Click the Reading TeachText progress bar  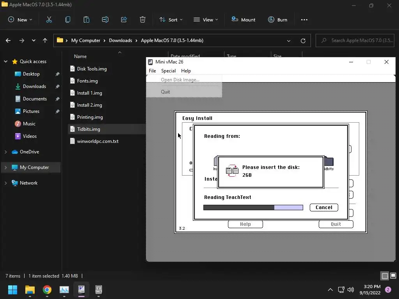click(x=253, y=208)
